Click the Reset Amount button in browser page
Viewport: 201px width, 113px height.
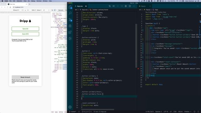click(25, 77)
